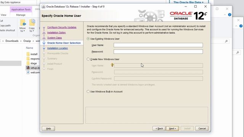Select the setup.exe file icon
Viewport: 244px width, 137px height.
(x=28, y=68)
